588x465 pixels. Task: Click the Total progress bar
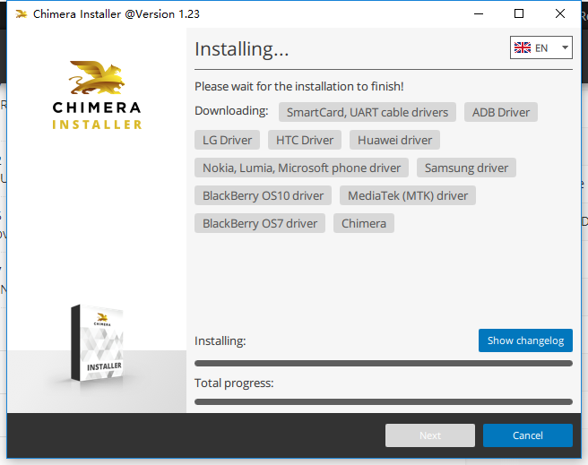tap(384, 401)
